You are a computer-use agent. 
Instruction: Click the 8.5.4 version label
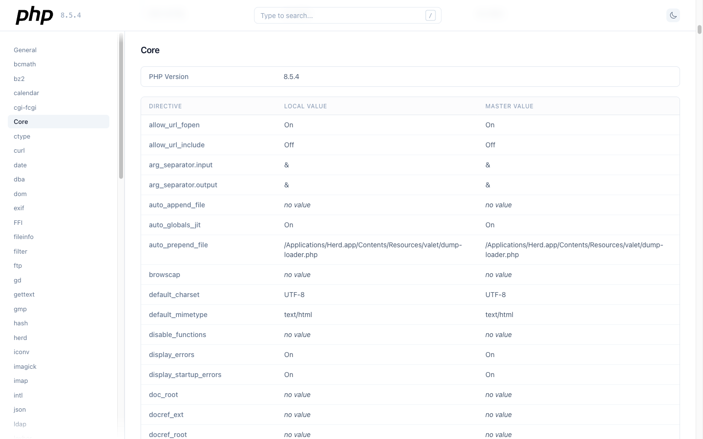pos(71,15)
